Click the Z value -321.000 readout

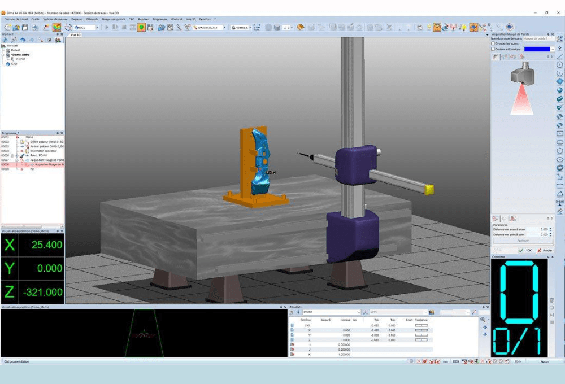pyautogui.click(x=43, y=292)
